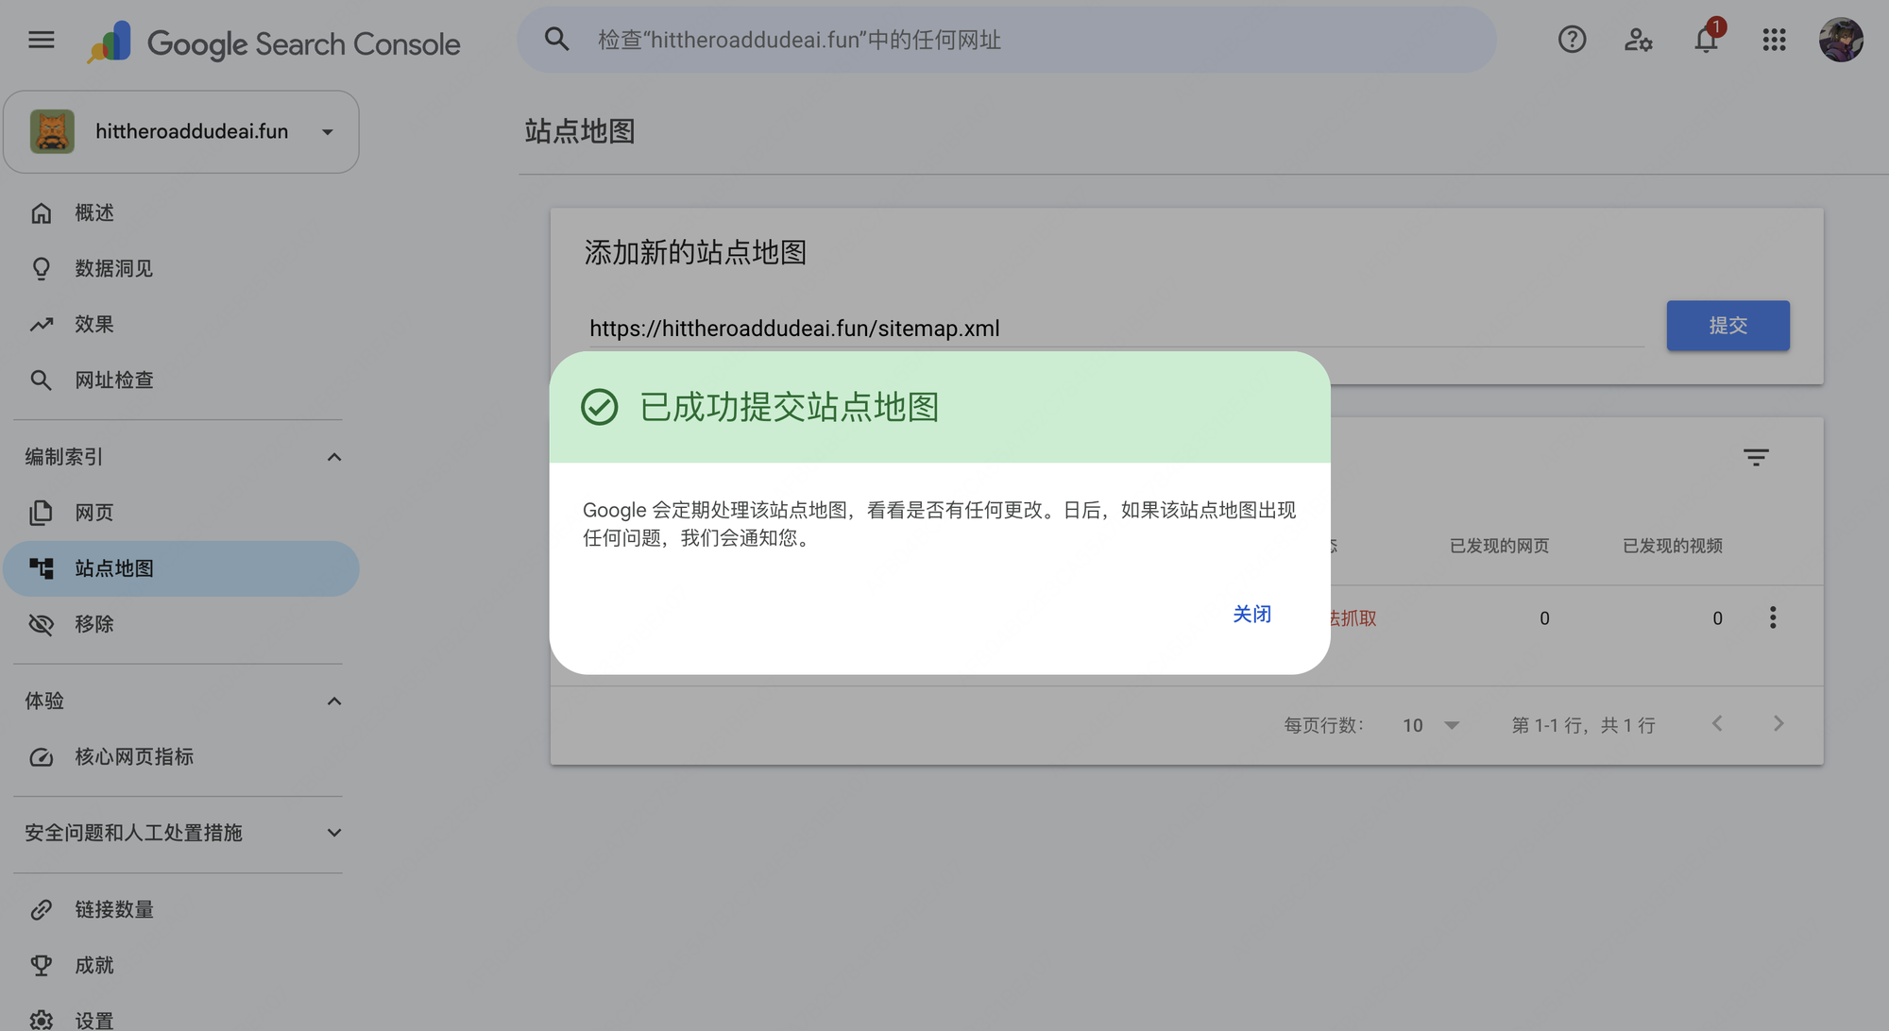
Task: Go to previous table page arrow
Action: tap(1717, 724)
